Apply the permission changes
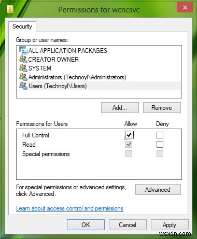197x239 pixels. 170,225
